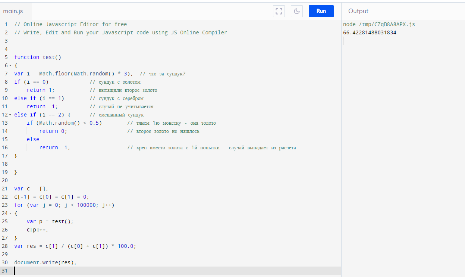Fold the else-if block at line 12

10,115
